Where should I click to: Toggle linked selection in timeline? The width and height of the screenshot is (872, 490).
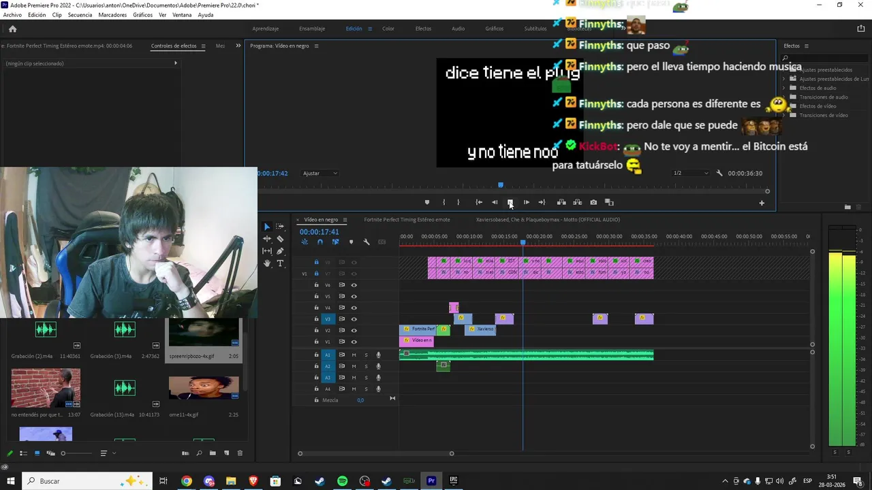click(x=335, y=242)
